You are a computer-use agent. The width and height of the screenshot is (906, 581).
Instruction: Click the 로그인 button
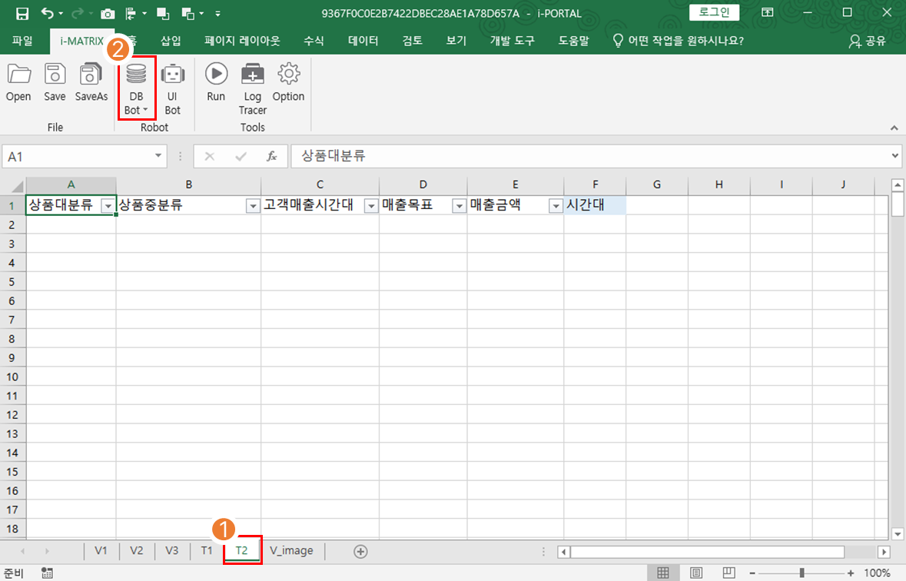pyautogui.click(x=714, y=12)
